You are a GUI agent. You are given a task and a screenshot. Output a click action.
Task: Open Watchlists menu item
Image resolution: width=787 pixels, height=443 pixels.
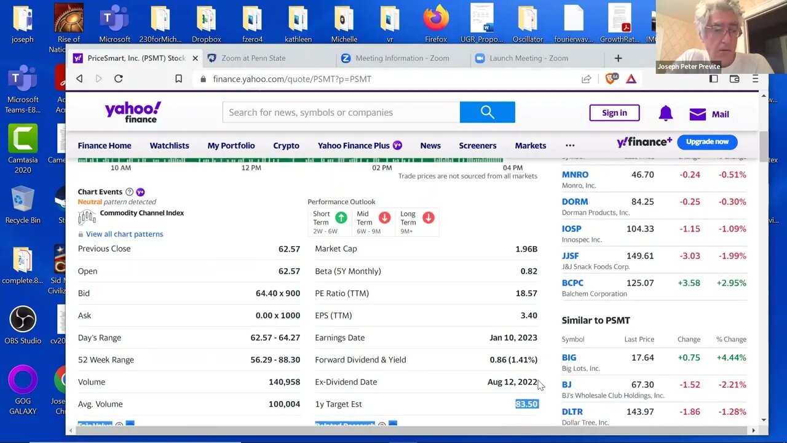[169, 146]
